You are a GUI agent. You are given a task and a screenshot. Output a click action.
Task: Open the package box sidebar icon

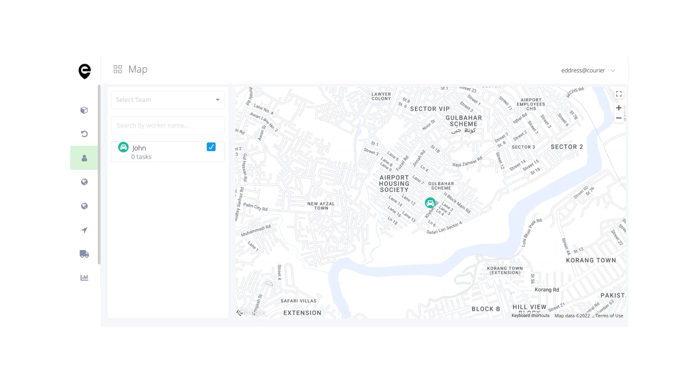click(84, 110)
